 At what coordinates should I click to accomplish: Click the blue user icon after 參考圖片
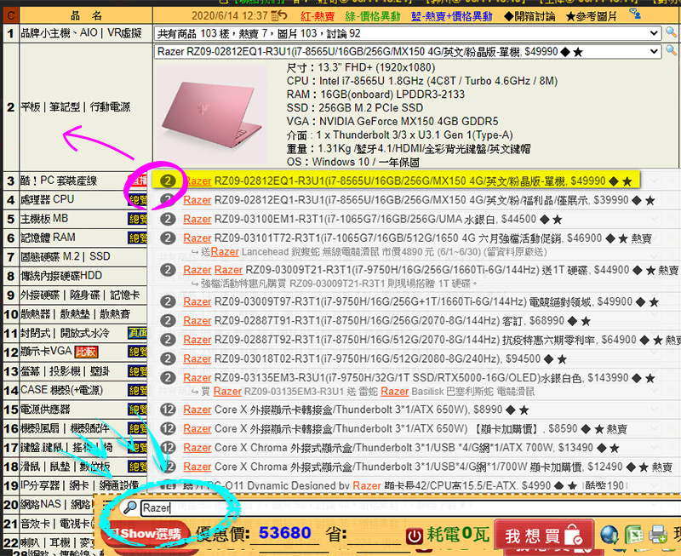click(635, 14)
